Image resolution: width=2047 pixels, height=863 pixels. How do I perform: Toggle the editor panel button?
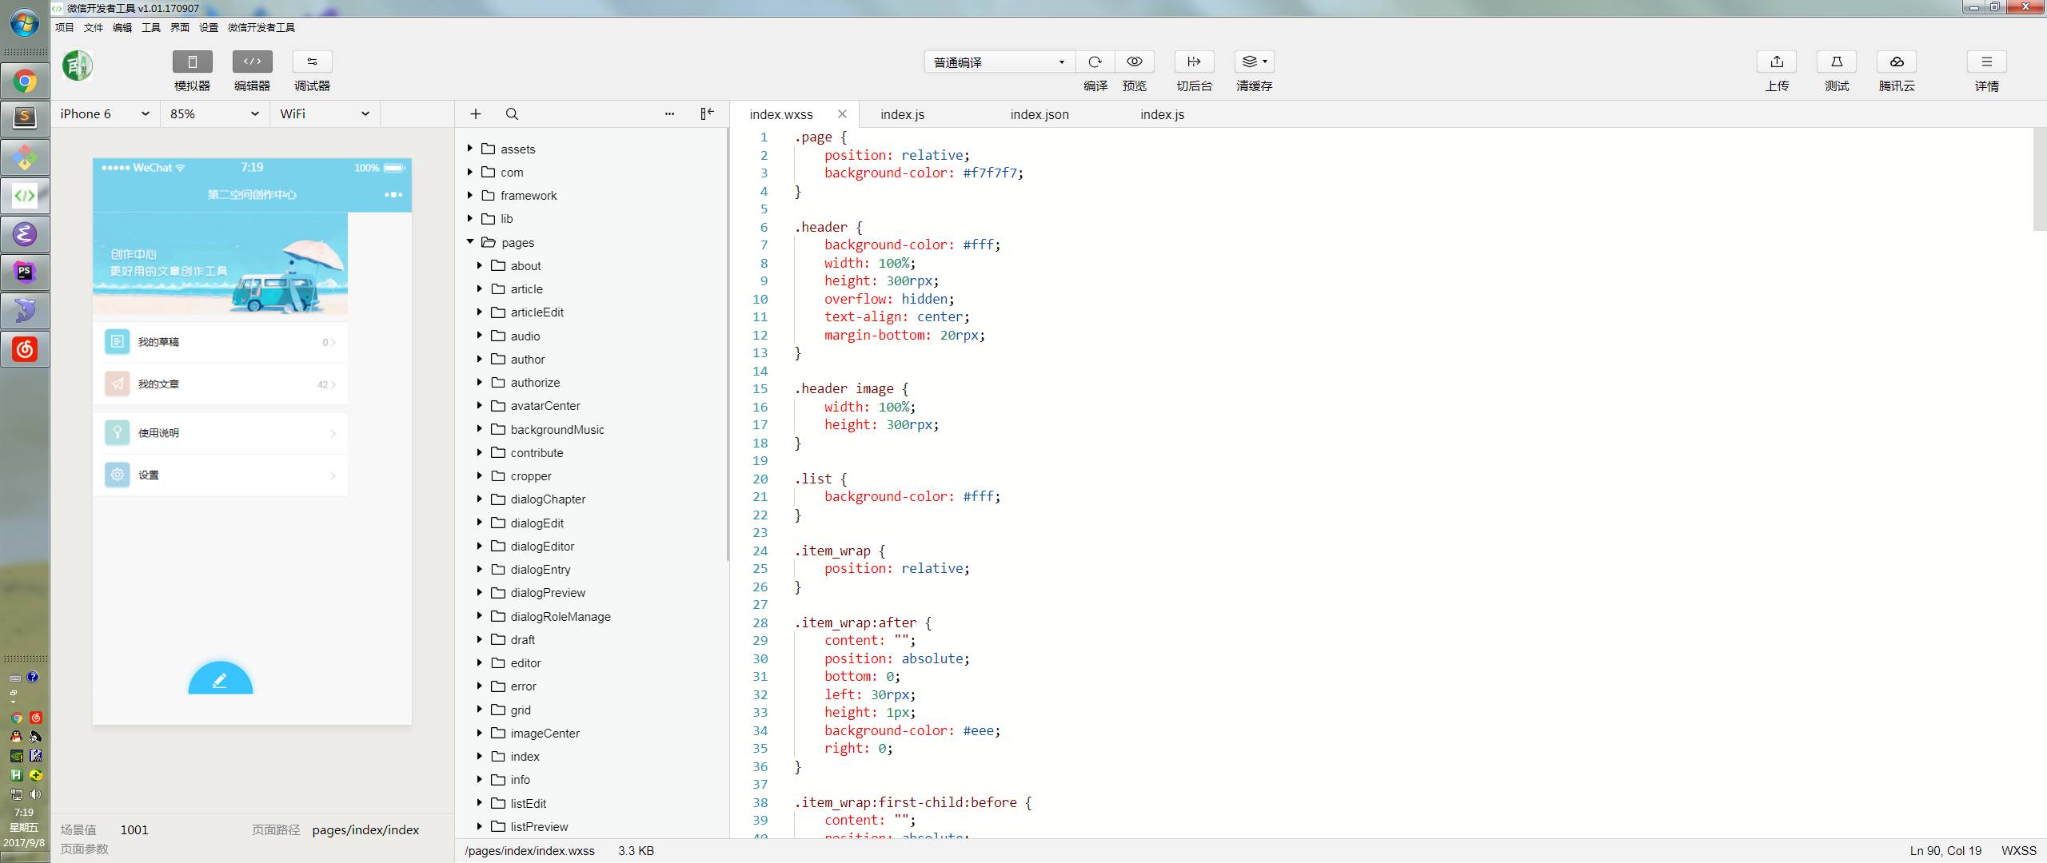[252, 62]
